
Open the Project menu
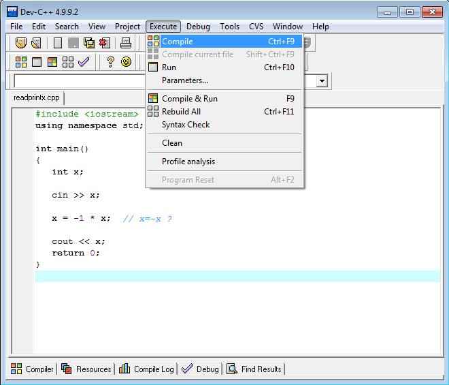point(127,27)
